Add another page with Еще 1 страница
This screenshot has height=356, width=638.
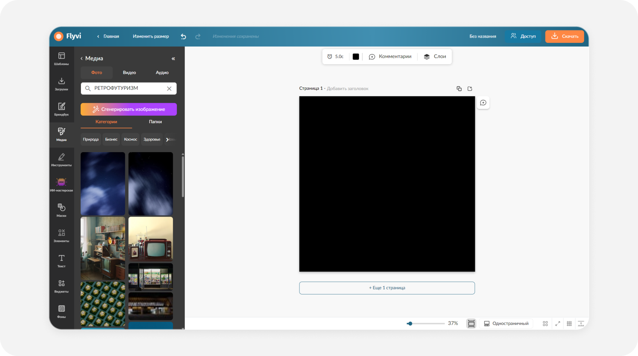(x=387, y=288)
